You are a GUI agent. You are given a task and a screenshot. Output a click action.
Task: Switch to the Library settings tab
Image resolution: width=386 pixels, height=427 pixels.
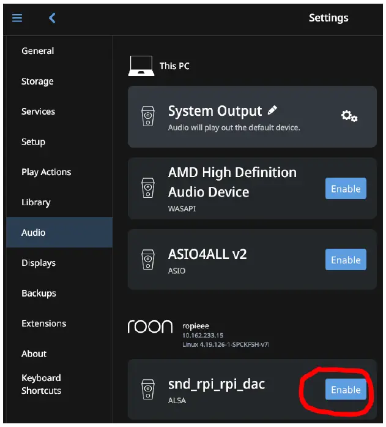click(36, 202)
